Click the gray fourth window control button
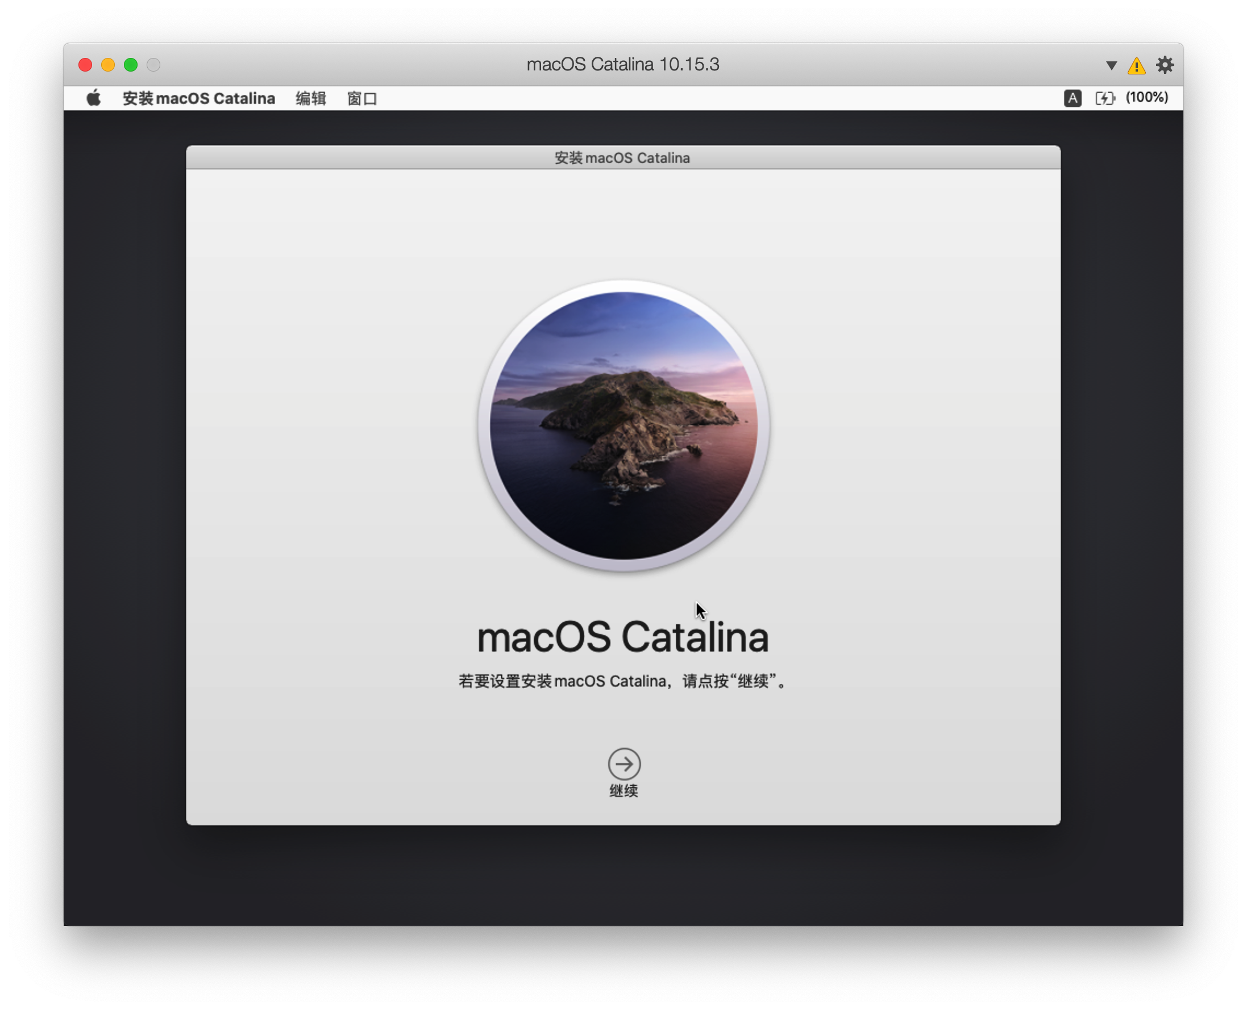Image resolution: width=1247 pixels, height=1010 pixels. point(153,65)
